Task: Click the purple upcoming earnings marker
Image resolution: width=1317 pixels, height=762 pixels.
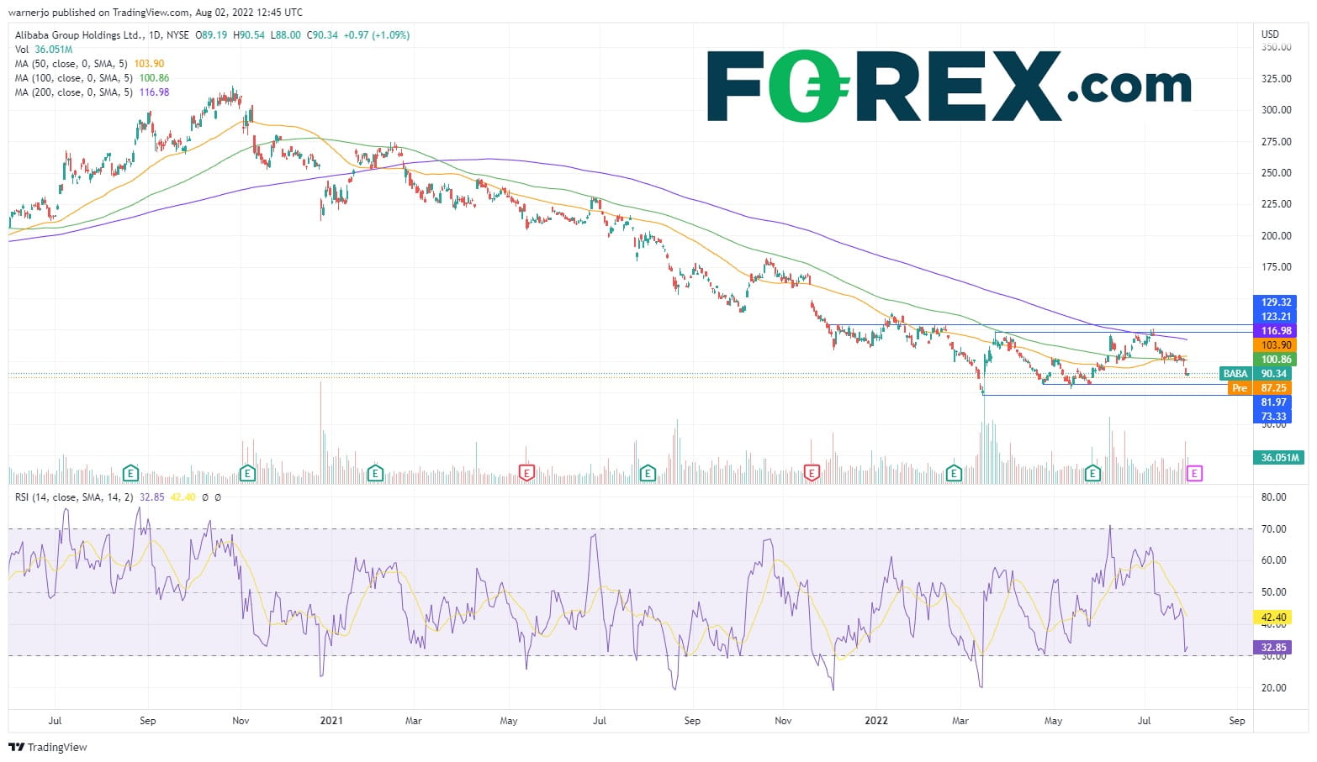Action: [1194, 474]
